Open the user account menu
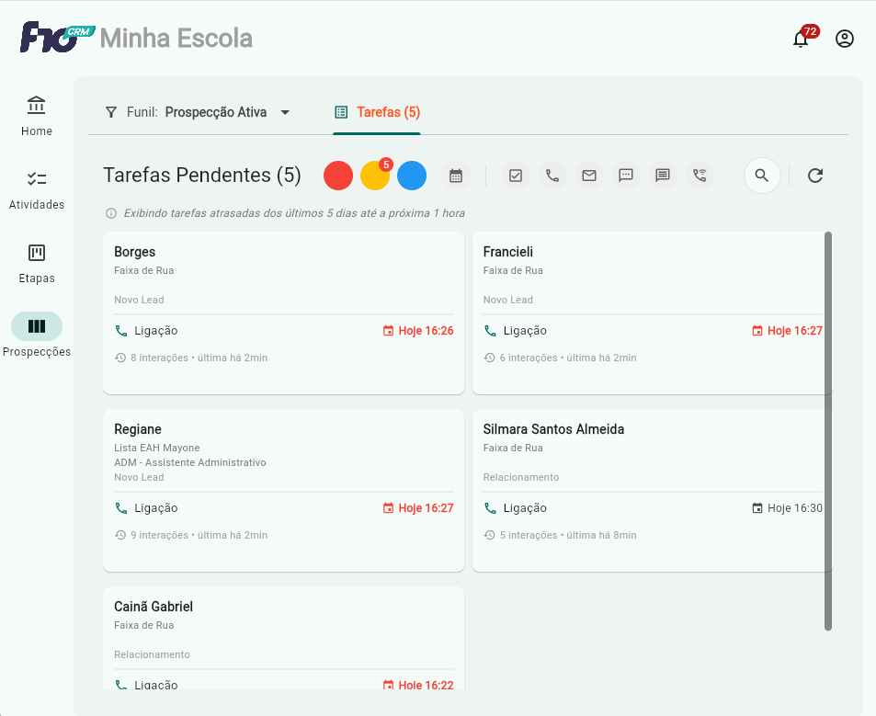 click(845, 39)
